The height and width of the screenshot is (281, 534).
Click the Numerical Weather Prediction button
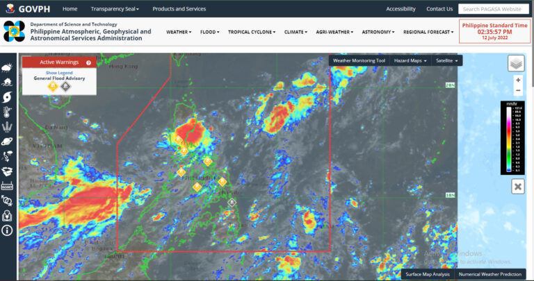coord(492,275)
